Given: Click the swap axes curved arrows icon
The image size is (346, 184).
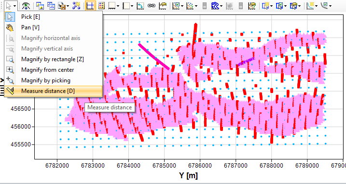Looking at the screenshot, I should coord(140,5).
